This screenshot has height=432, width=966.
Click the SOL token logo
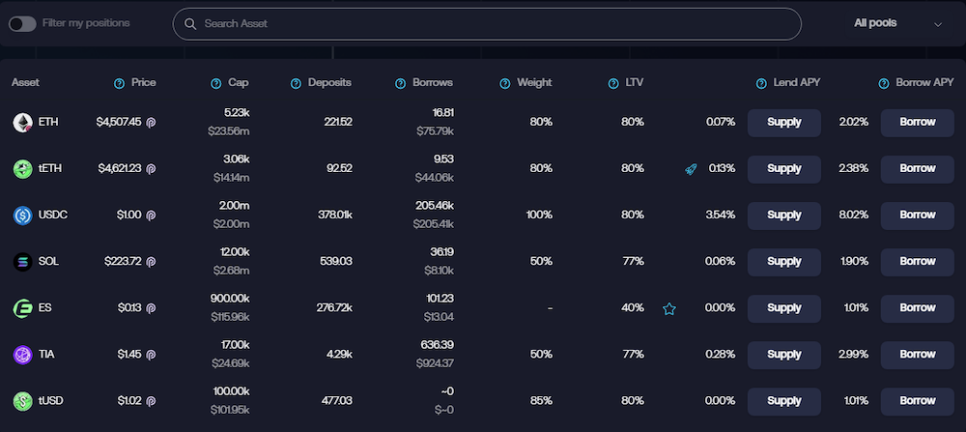(23, 262)
